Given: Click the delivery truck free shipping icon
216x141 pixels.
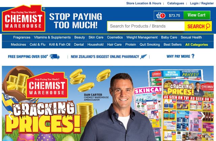Looking at the screenshot, I should [54, 56].
